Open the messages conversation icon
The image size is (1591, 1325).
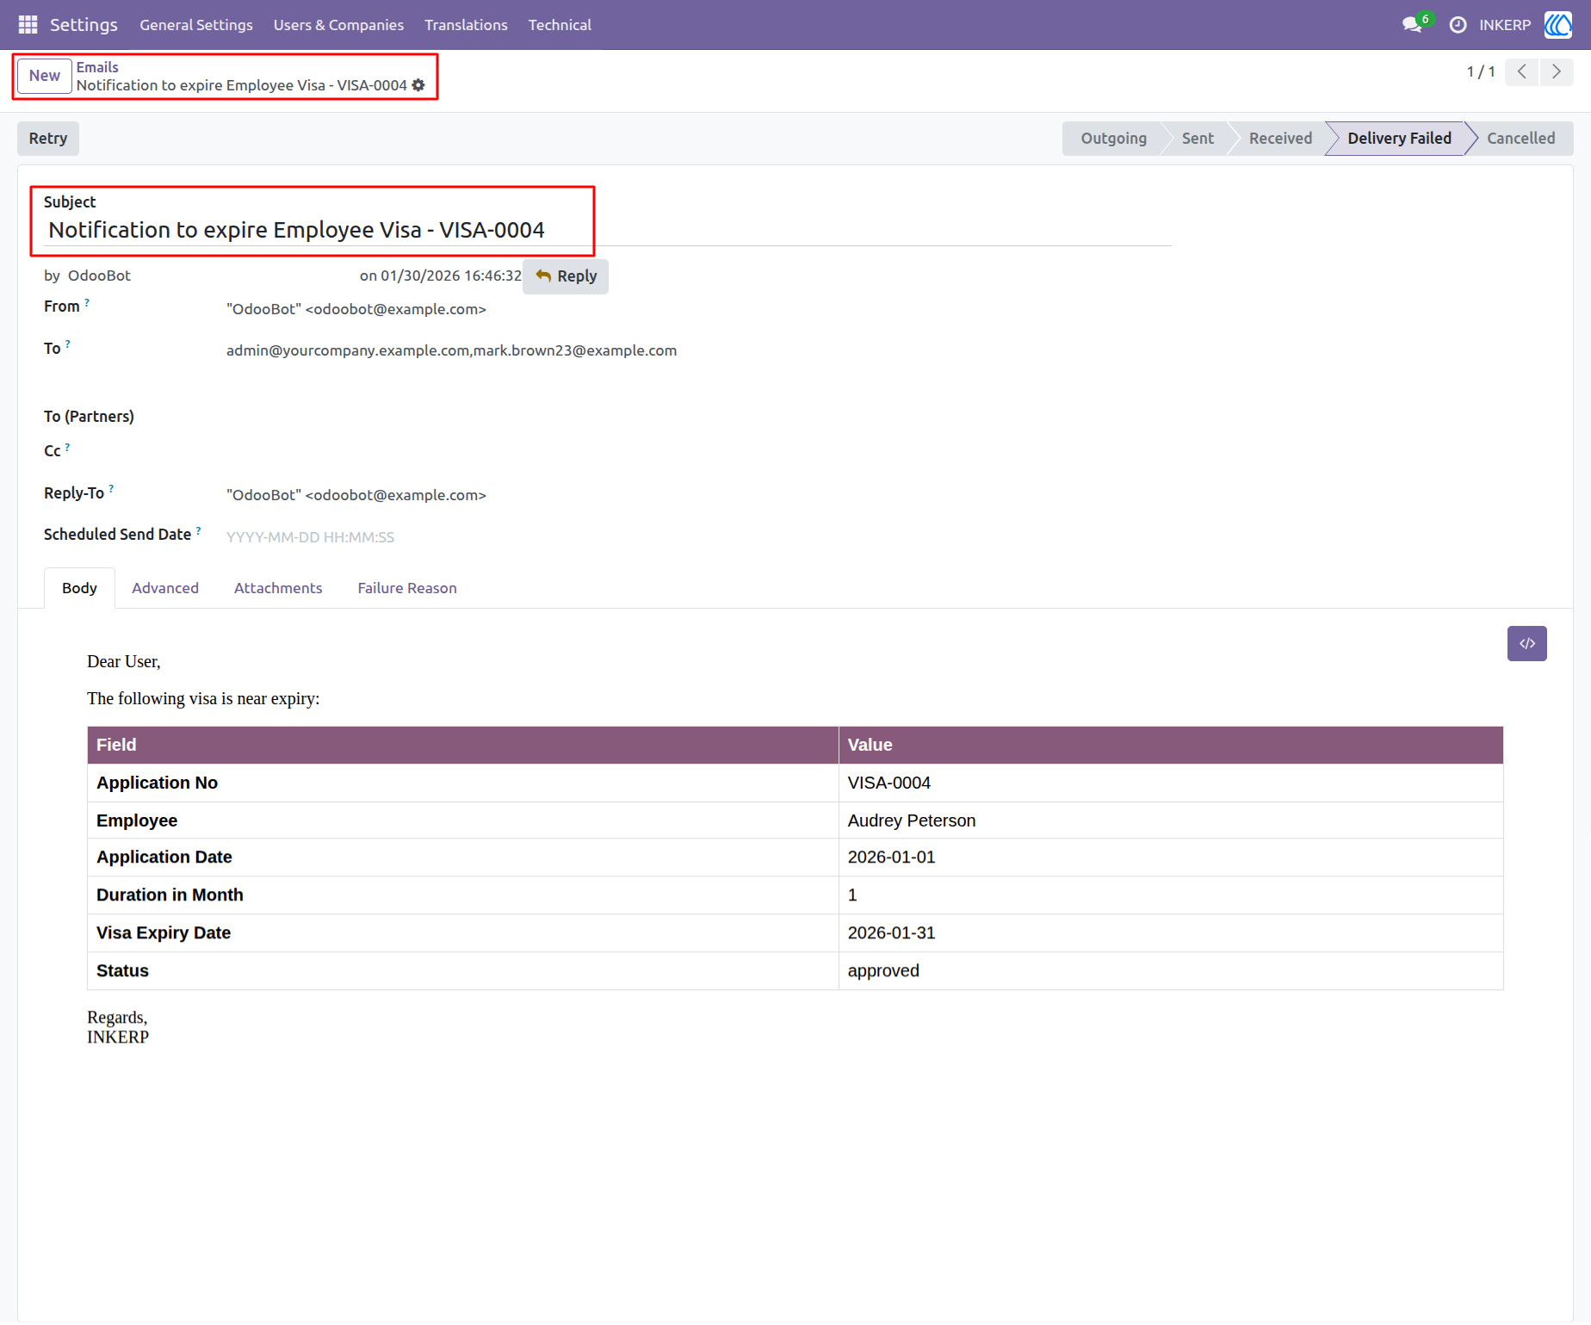point(1412,25)
